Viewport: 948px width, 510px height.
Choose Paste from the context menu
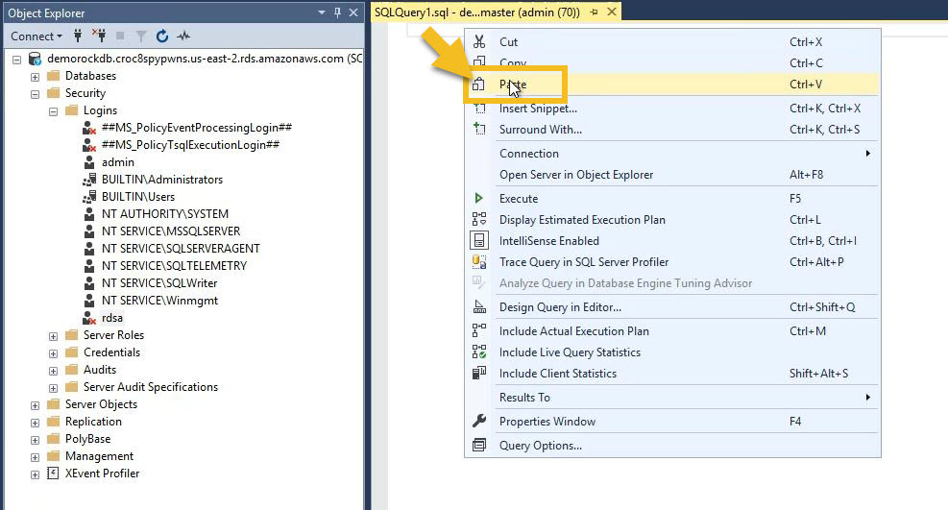672,85
